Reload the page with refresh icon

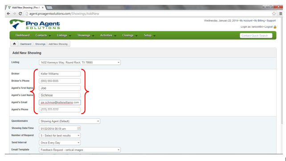click(x=20, y=13)
